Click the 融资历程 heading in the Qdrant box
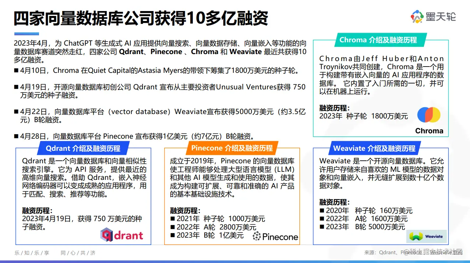Image resolution: width=470 pixels, height=263 pixels. pos(37,211)
